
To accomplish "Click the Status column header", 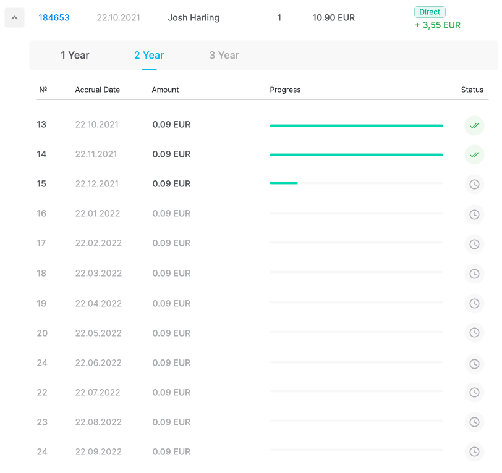I will (x=472, y=90).
